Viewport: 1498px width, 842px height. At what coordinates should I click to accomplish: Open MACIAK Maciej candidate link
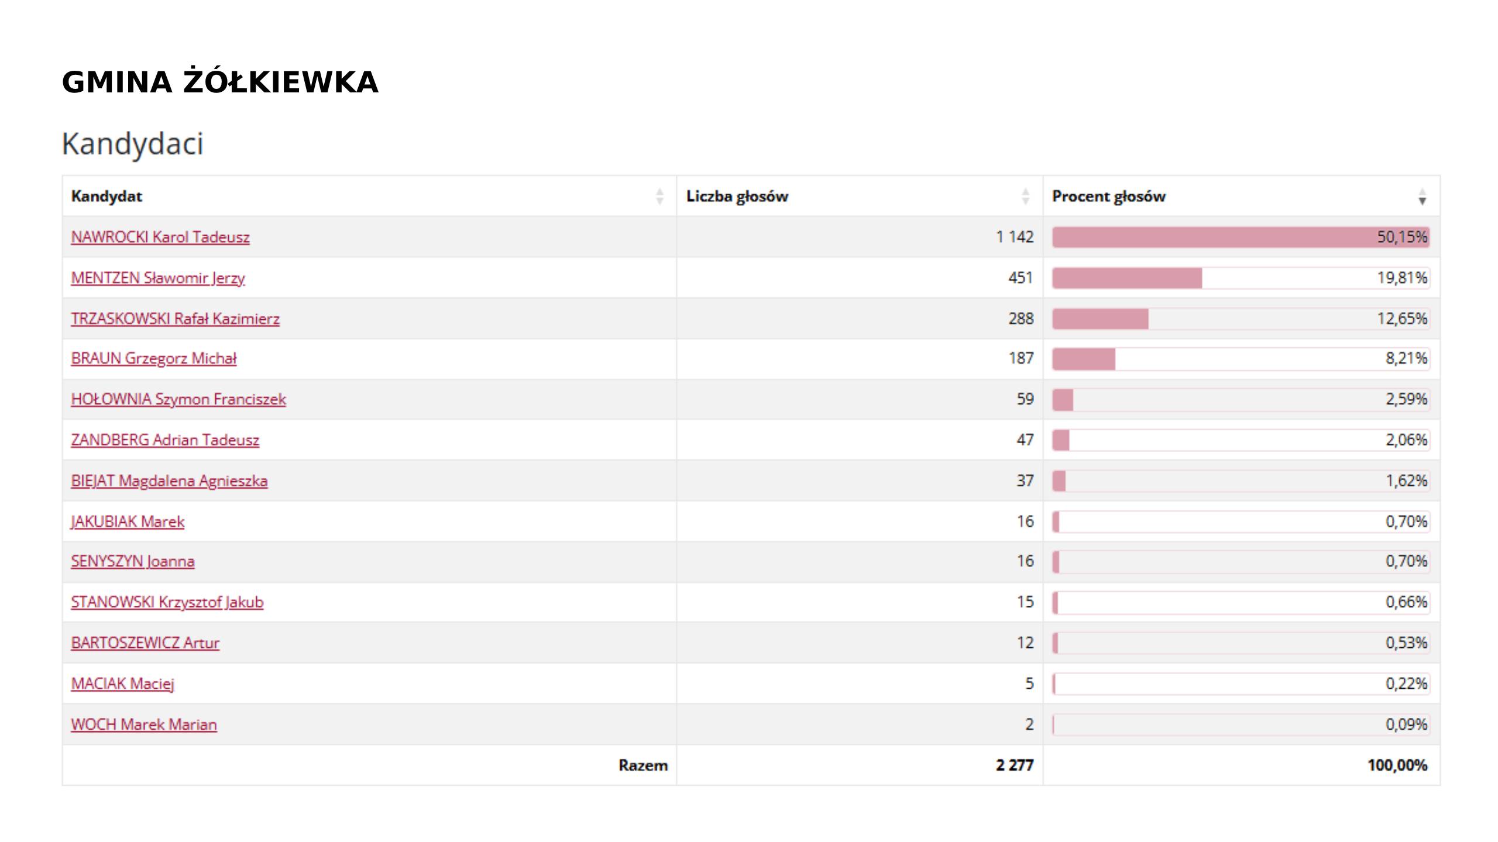point(123,684)
